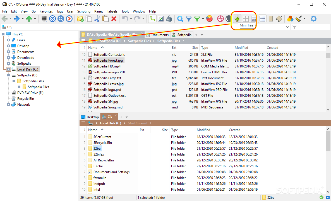331x201 pixels.
Task: Open the address bar dropdown arrow
Action: pos(287,27)
